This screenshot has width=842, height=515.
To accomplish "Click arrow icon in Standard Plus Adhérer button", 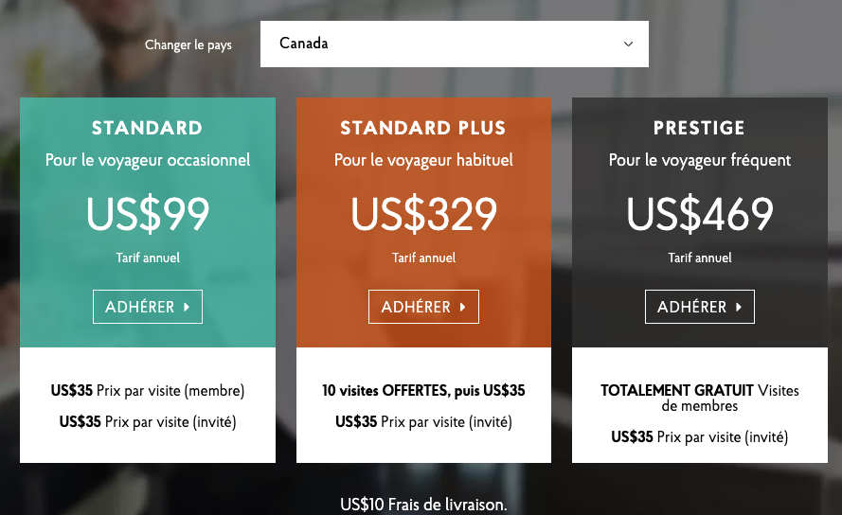I will tap(462, 307).
